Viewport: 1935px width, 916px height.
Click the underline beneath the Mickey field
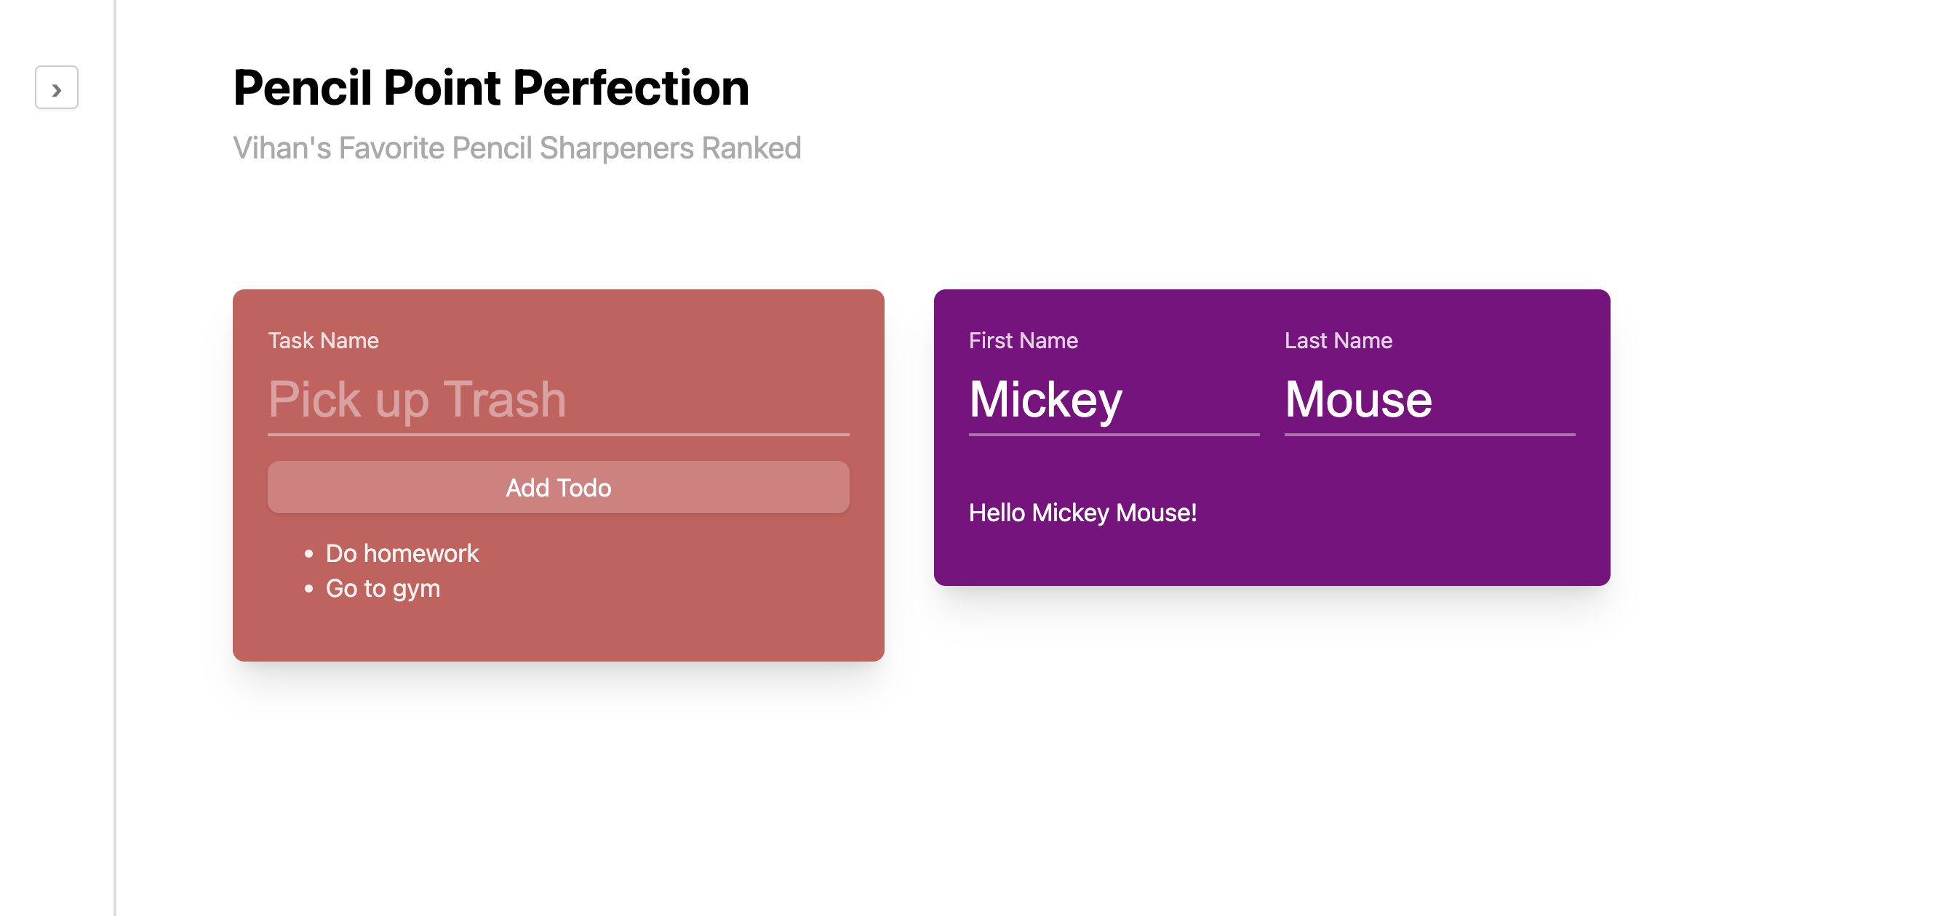[x=1114, y=434]
